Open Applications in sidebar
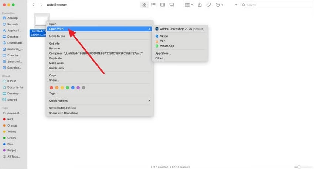The image size is (314, 169). click(x=13, y=30)
